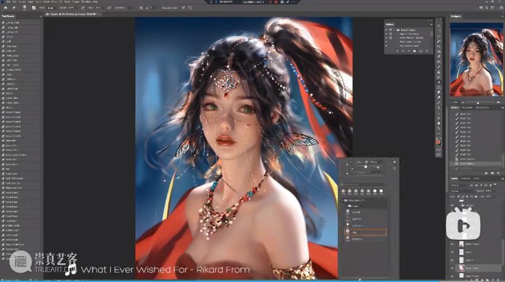This screenshot has height=282, width=505.
Task: Open the Help menu
Action: click(95, 2)
